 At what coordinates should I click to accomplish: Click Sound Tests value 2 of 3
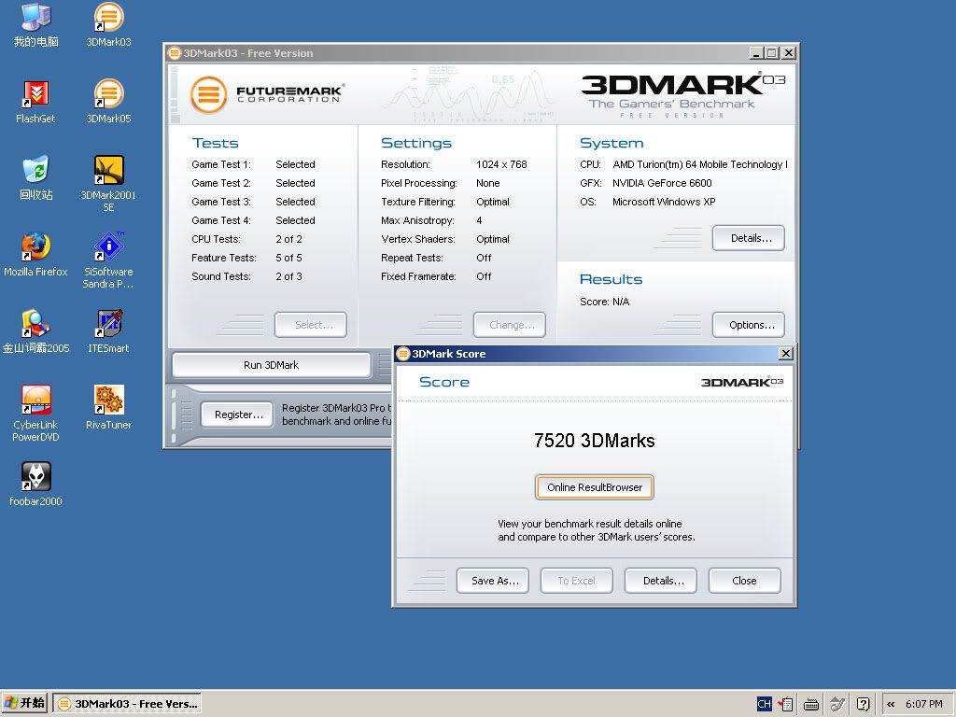point(289,276)
